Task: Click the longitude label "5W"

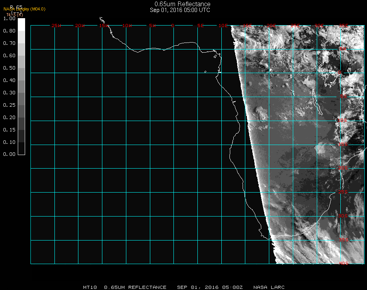Action: click(x=152, y=26)
